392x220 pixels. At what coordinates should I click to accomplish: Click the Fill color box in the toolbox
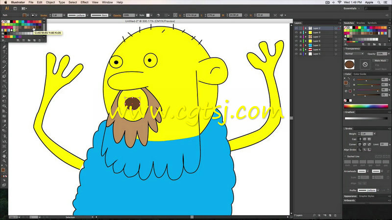click(x=3, y=170)
